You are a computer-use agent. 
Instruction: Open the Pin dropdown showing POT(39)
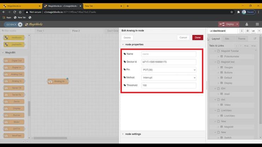pyautogui.click(x=169, y=70)
